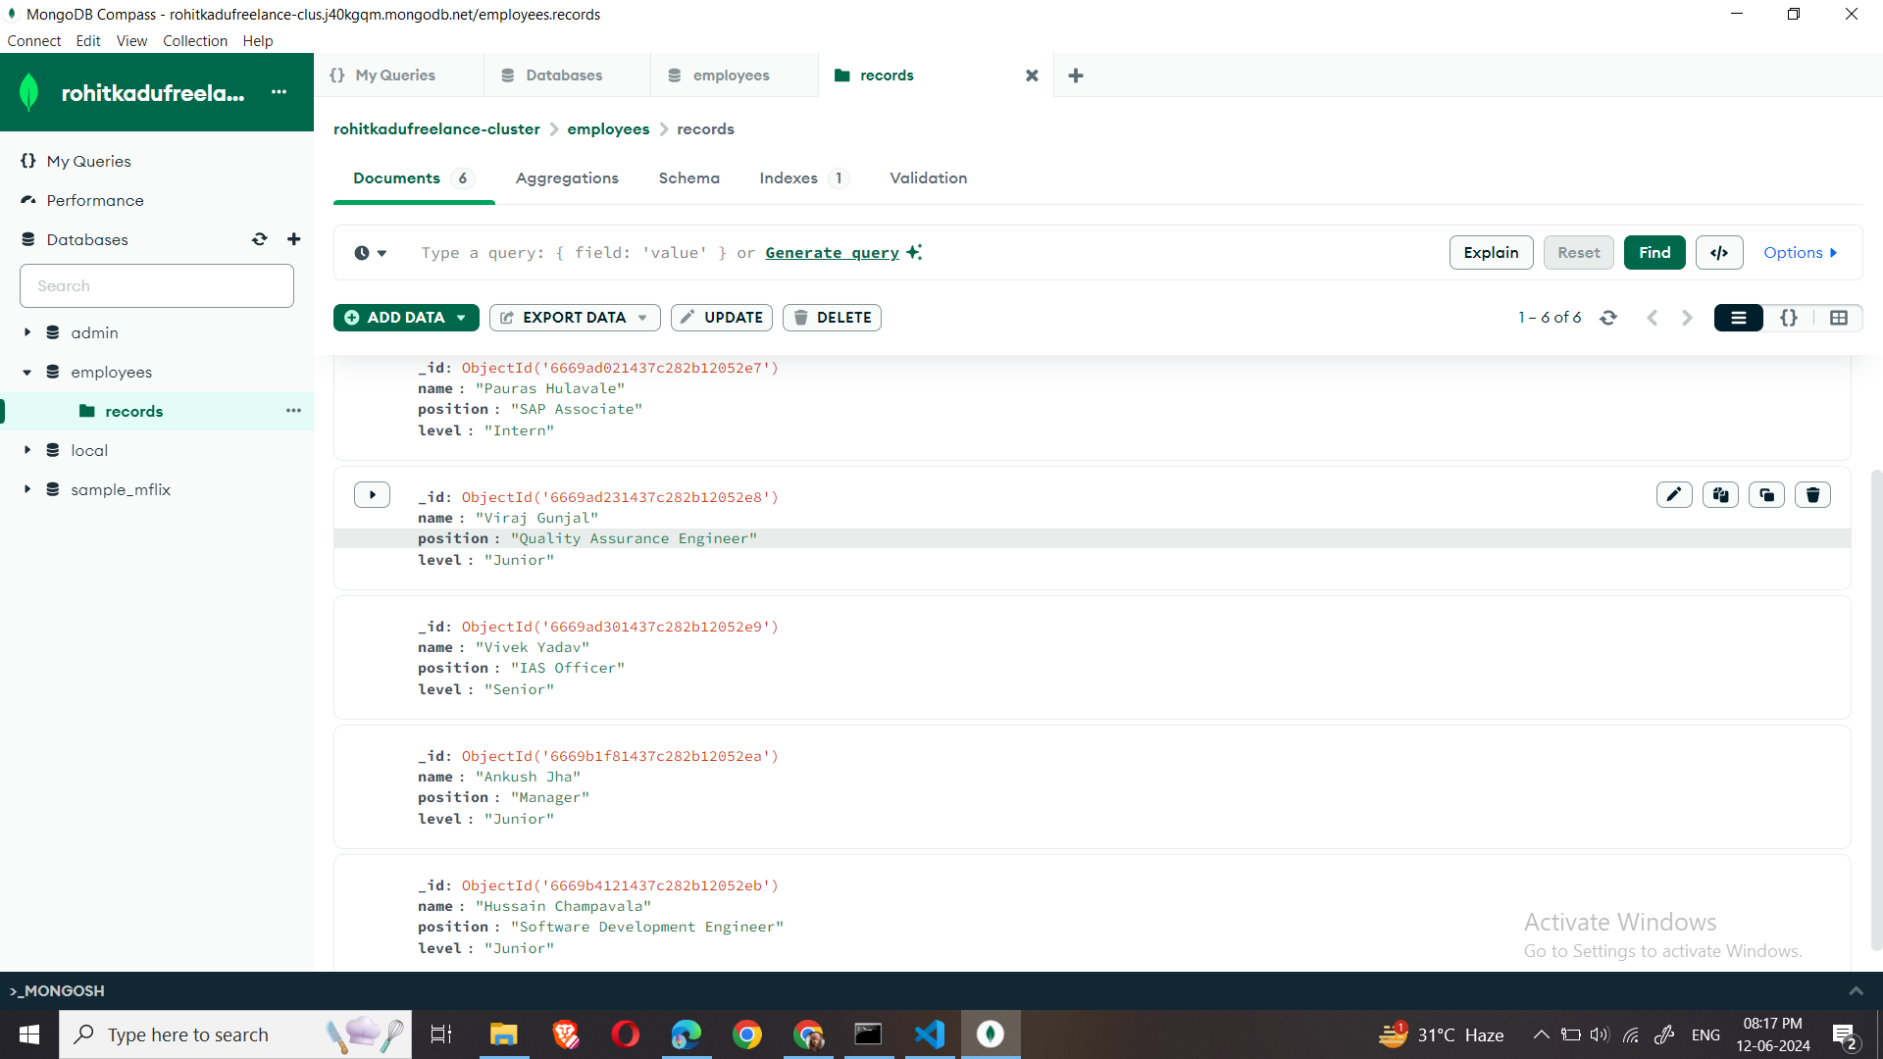The width and height of the screenshot is (1883, 1059).
Task: Open the Collection menu
Action: 194,40
